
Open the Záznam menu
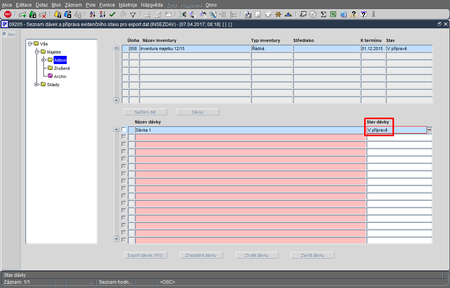pos(73,5)
